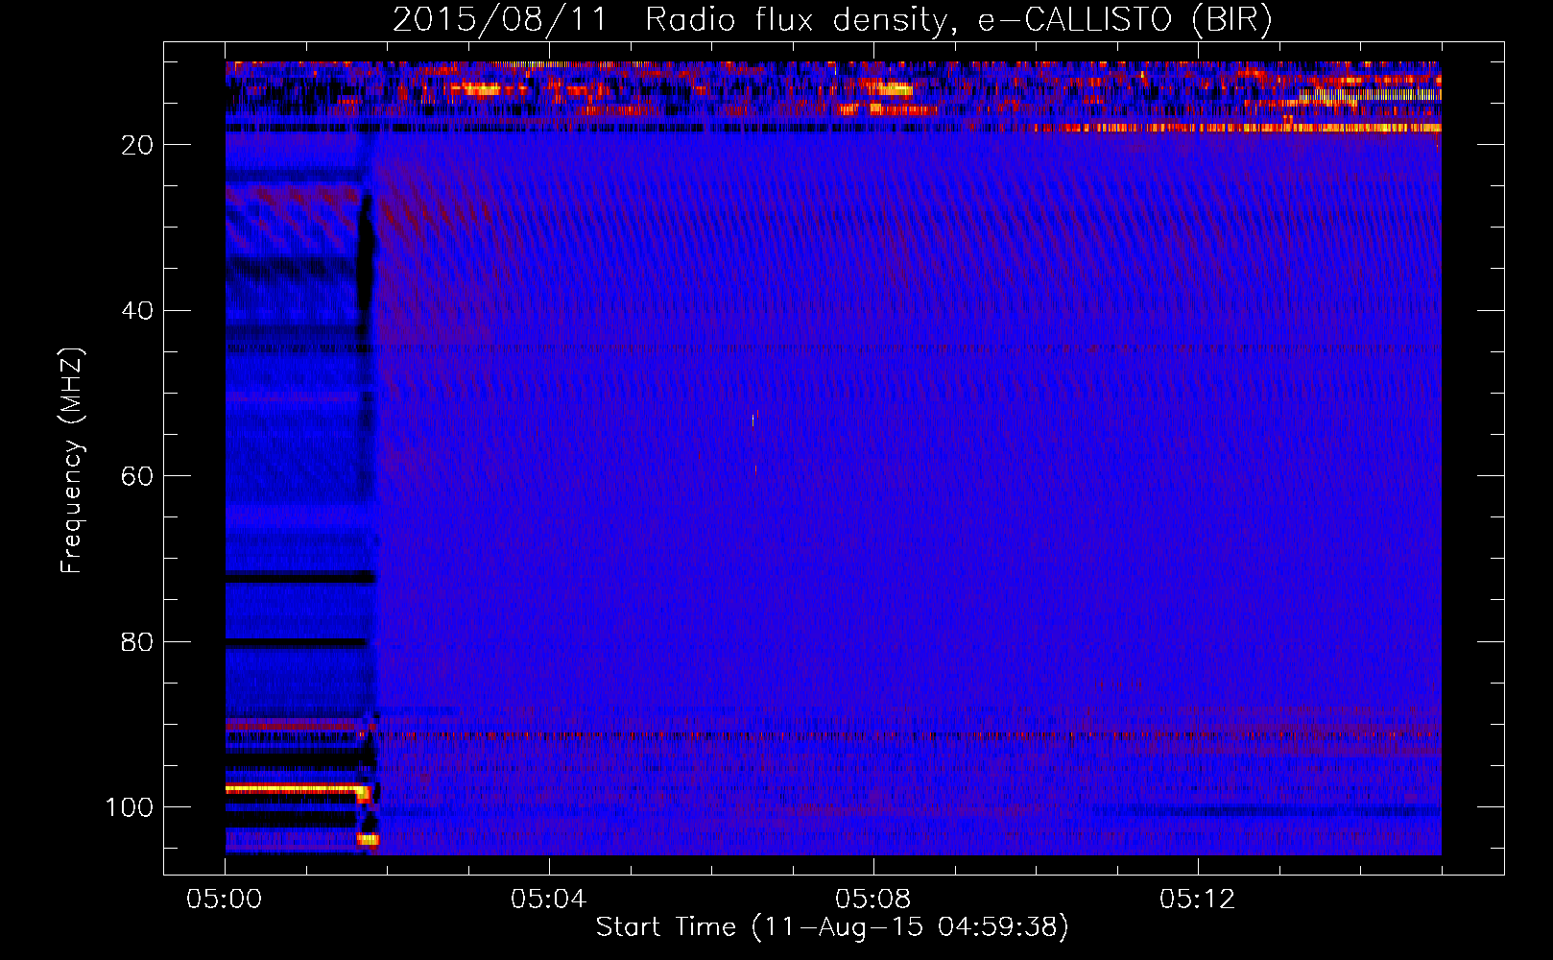This screenshot has width=1553, height=960.
Task: Click the plot title '2015/08/11 Radio flux density, e-CALLISTO (BIR)'
Action: [832, 19]
